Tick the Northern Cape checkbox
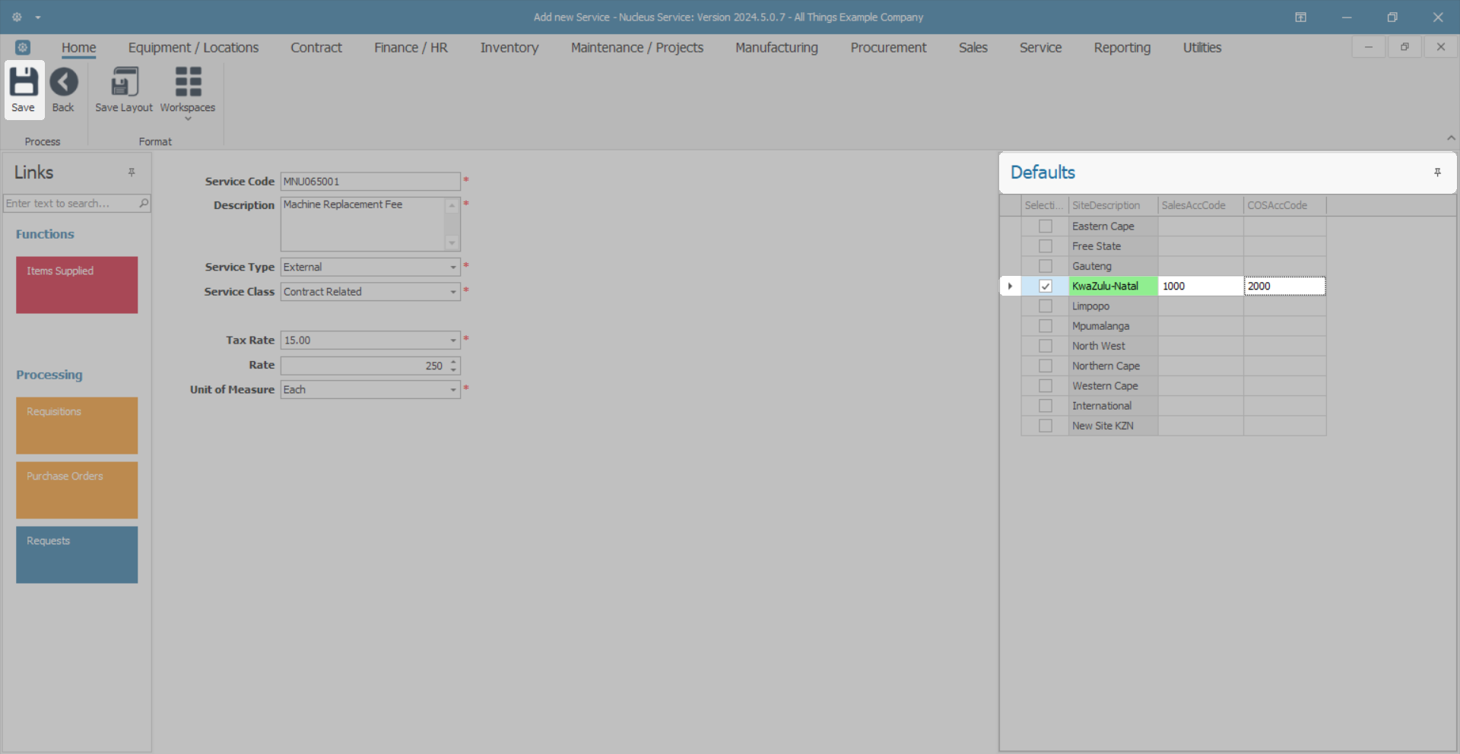Viewport: 1460px width, 754px height. point(1046,366)
